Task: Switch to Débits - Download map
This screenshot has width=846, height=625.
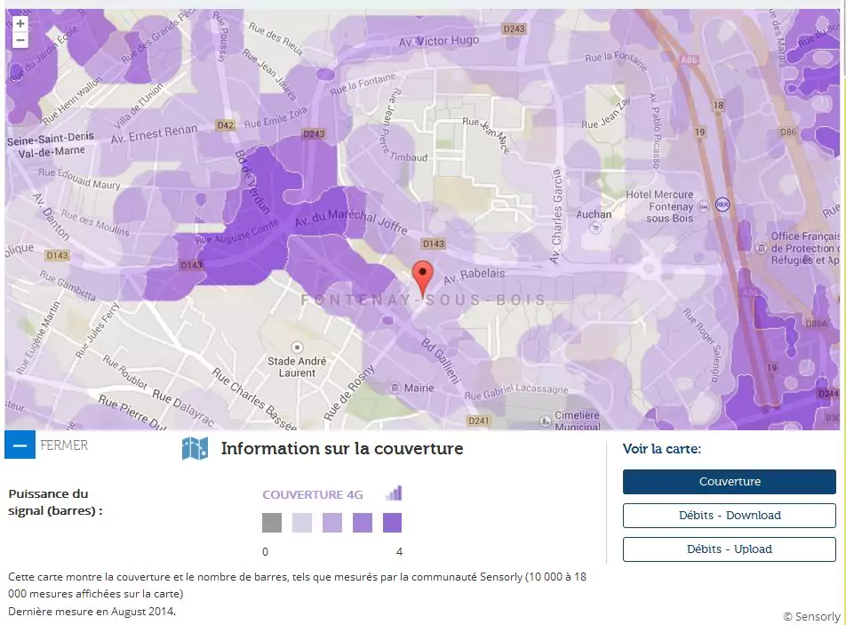Action: pyautogui.click(x=729, y=516)
